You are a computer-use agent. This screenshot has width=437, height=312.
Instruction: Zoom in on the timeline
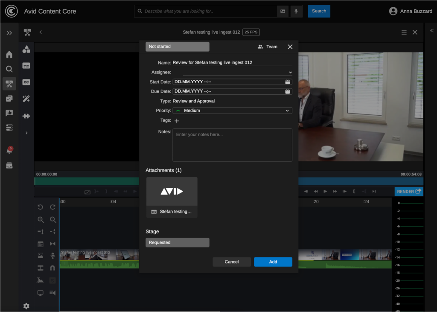pyautogui.click(x=41, y=220)
